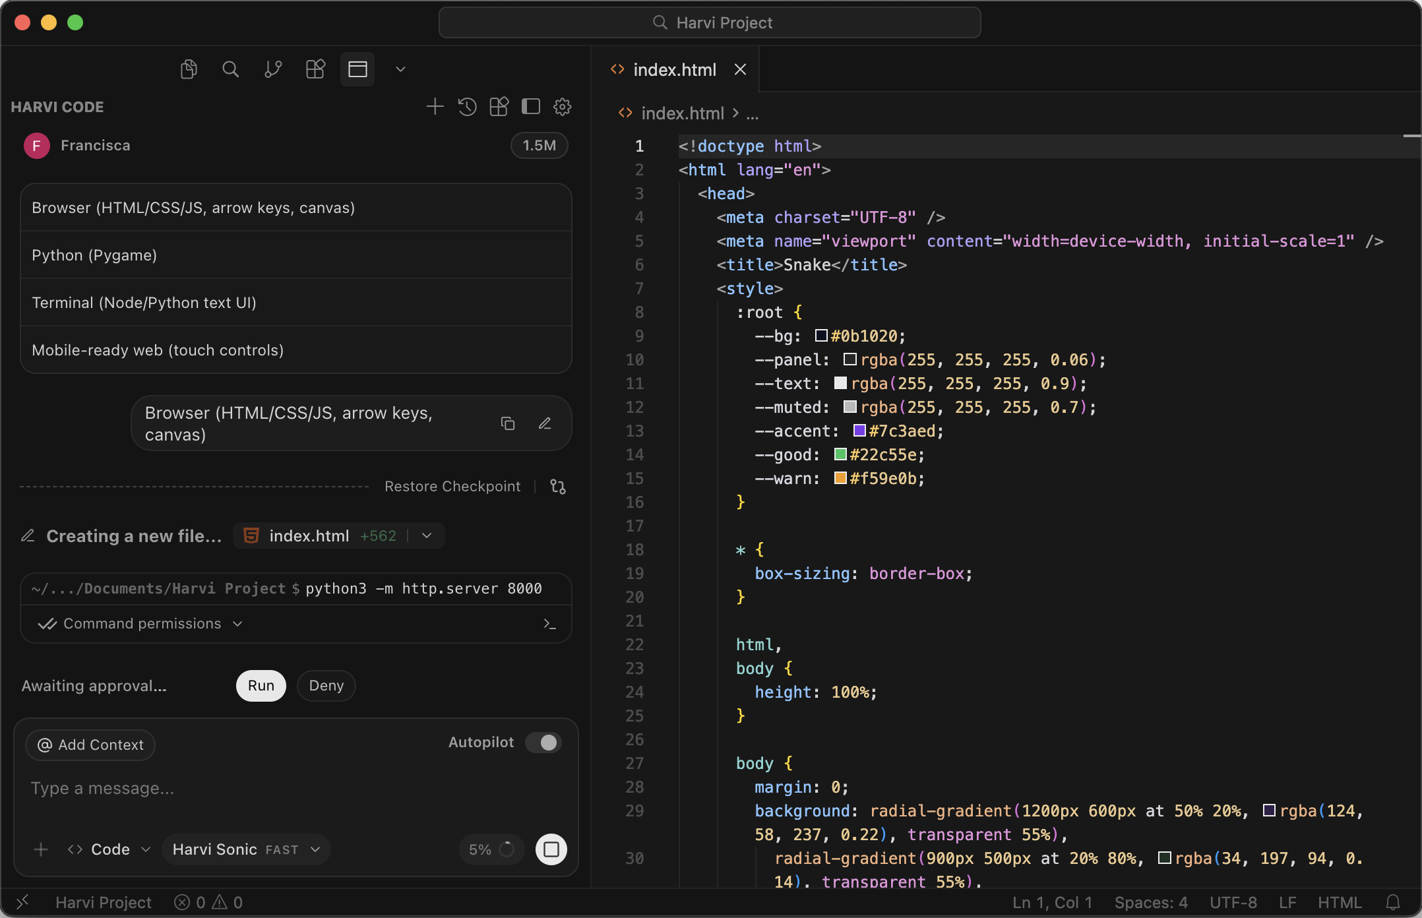Select the Python (Pygame) option
This screenshot has height=918, width=1422.
tap(296, 255)
